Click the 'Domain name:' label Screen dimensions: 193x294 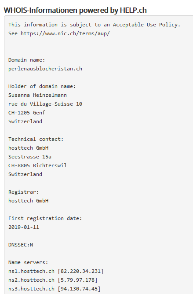(x=27, y=60)
